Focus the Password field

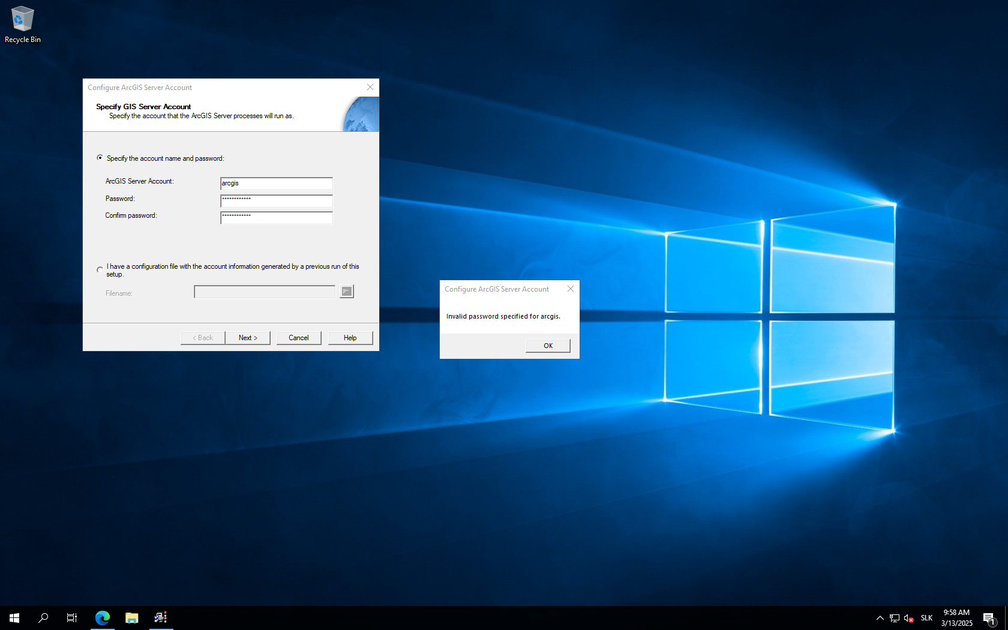277,201
